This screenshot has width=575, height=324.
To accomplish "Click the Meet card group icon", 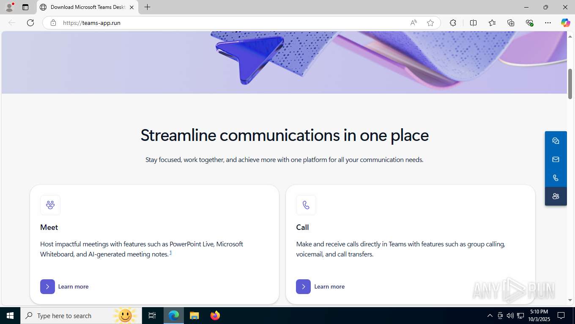I will [x=50, y=205].
